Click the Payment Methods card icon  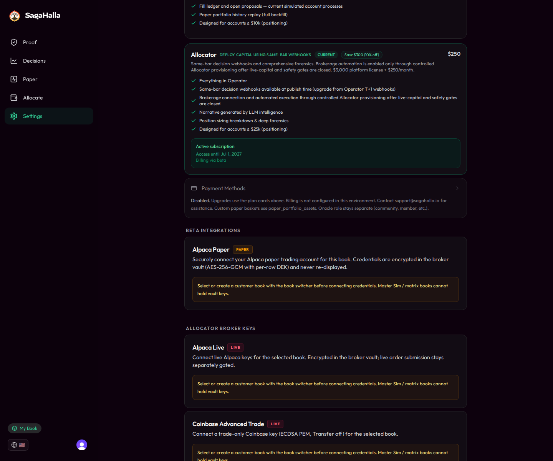(194, 188)
